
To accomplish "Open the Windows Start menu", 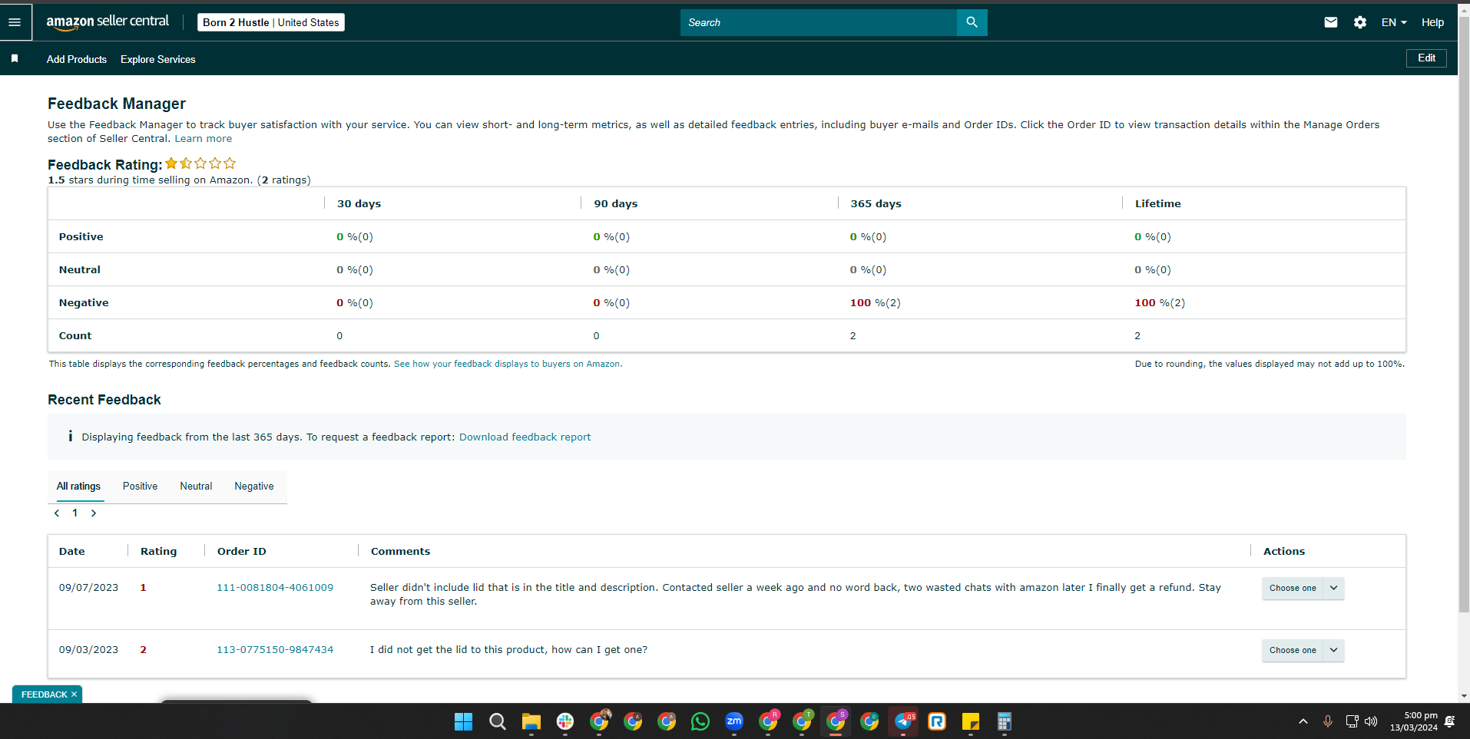I will (x=463, y=721).
